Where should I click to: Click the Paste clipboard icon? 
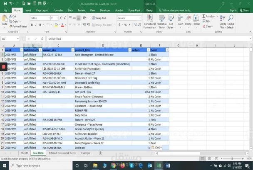(5, 19)
